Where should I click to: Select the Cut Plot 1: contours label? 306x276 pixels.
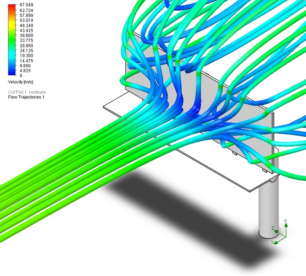tap(26, 92)
